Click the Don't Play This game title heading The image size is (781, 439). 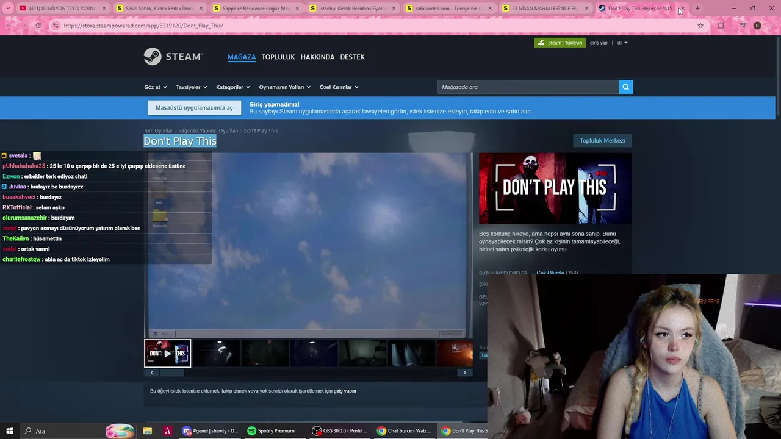click(180, 141)
